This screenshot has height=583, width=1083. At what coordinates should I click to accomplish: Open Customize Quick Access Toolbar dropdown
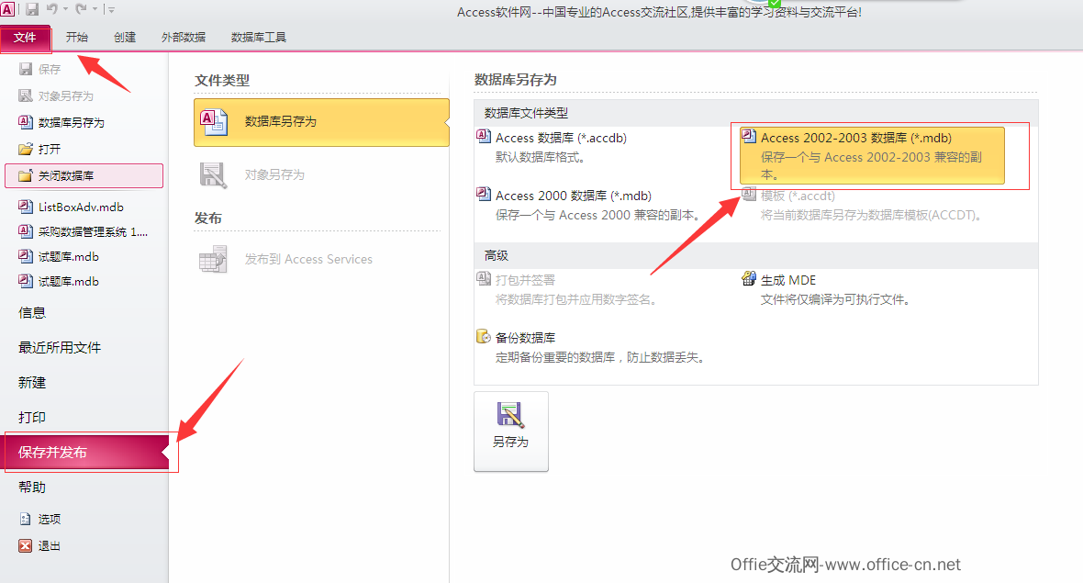click(x=111, y=10)
